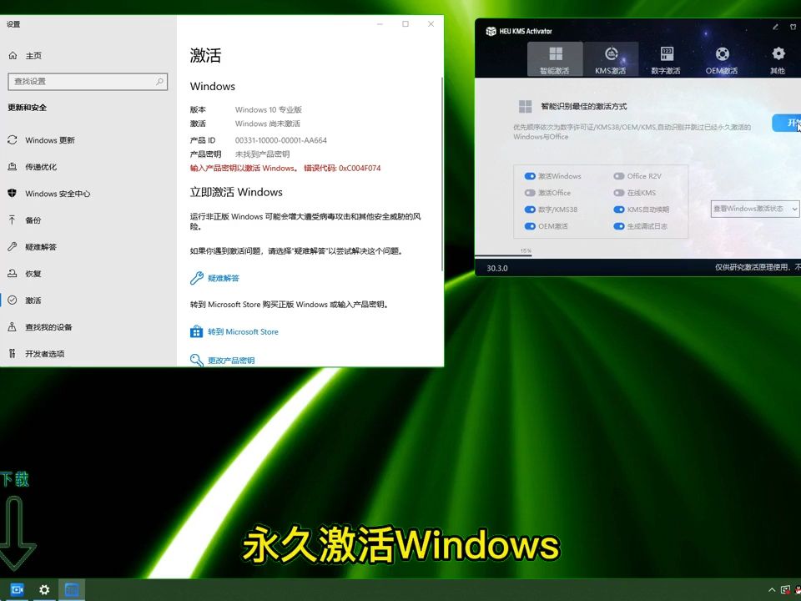Click the version number 30.3.0
The height and width of the screenshot is (601, 801).
[x=497, y=268]
